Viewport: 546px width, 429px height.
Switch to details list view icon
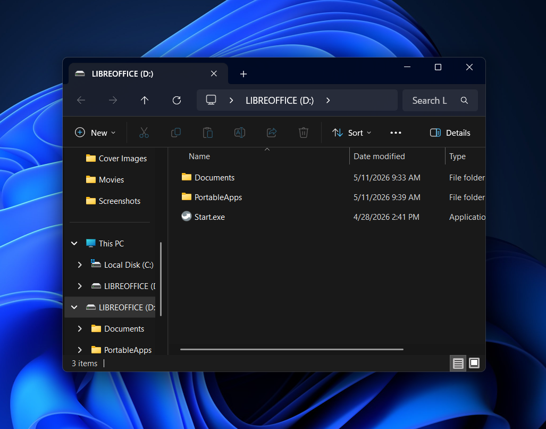click(458, 364)
